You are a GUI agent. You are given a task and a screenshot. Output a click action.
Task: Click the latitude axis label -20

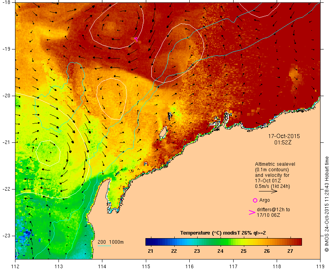[x=6, y=96]
